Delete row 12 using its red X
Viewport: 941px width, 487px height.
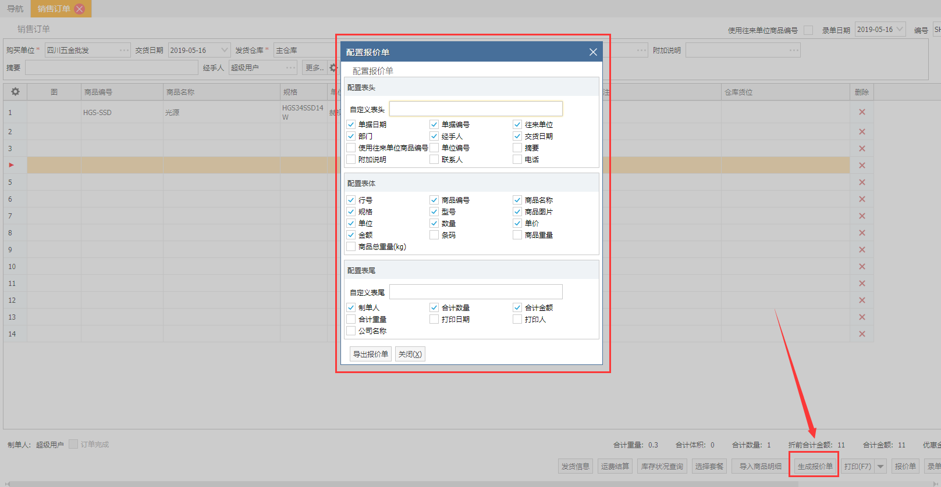click(x=862, y=300)
